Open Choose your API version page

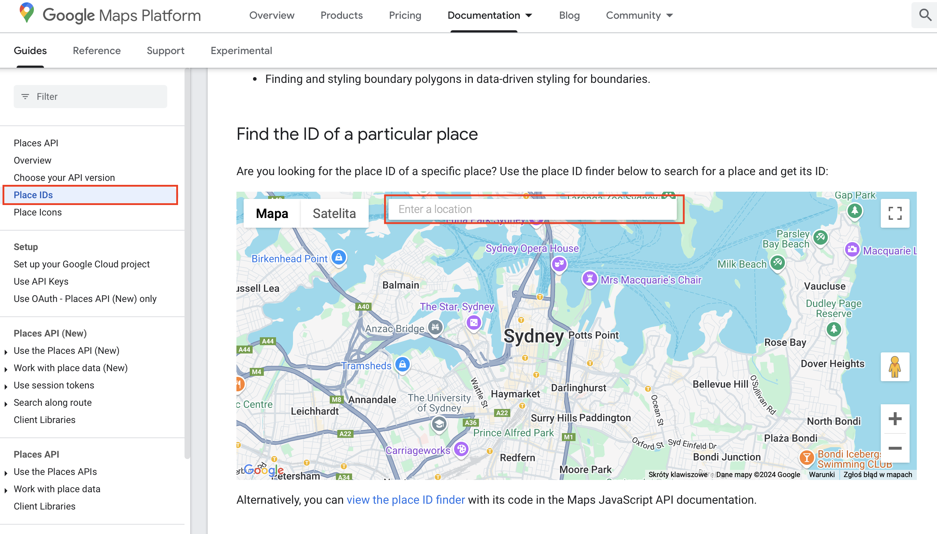click(x=64, y=178)
